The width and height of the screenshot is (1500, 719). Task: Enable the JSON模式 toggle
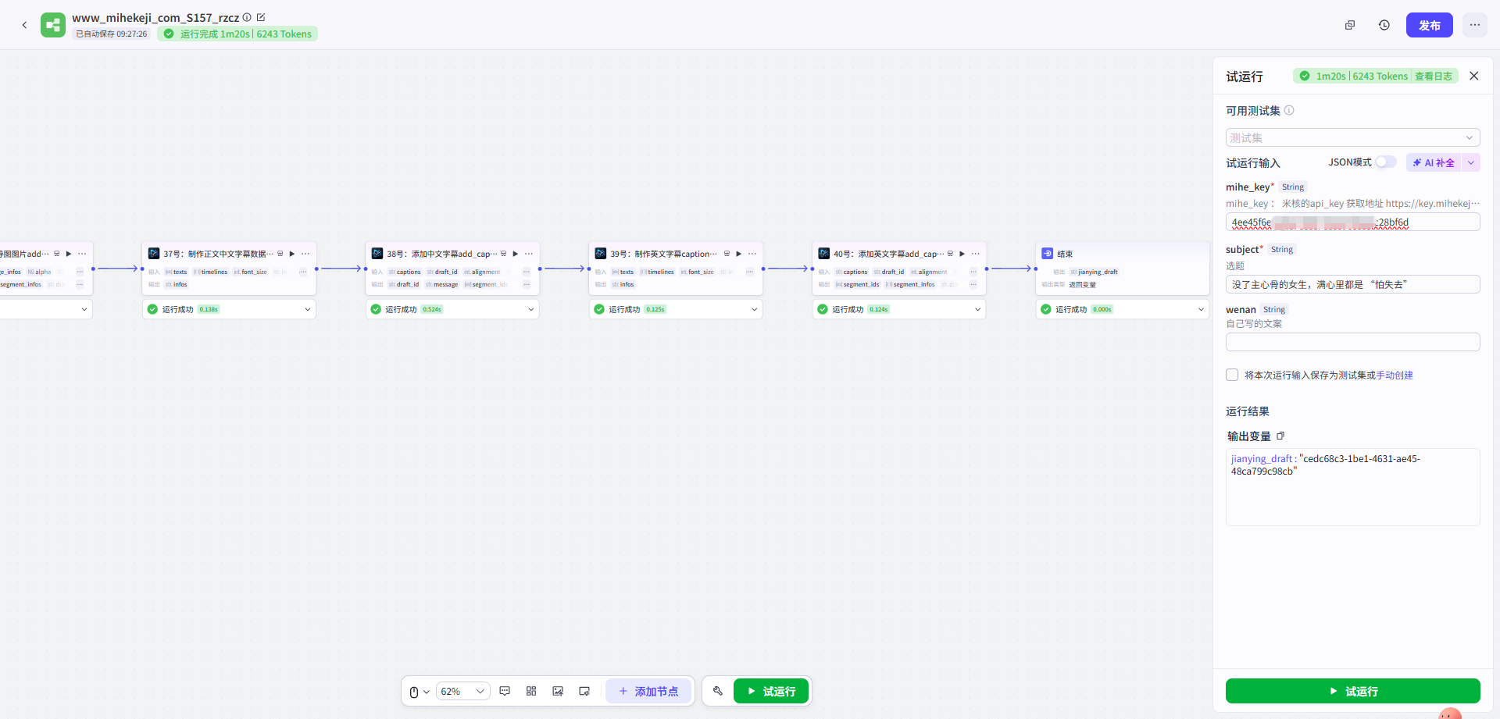point(1385,162)
